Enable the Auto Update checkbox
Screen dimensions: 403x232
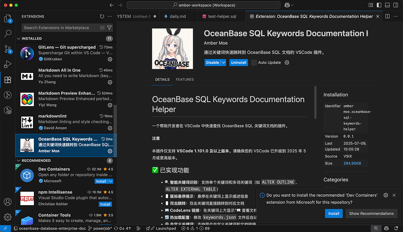pos(254,63)
